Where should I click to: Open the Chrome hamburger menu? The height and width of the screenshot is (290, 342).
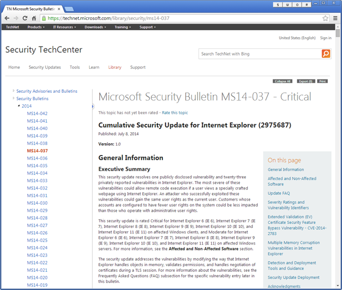335,18
